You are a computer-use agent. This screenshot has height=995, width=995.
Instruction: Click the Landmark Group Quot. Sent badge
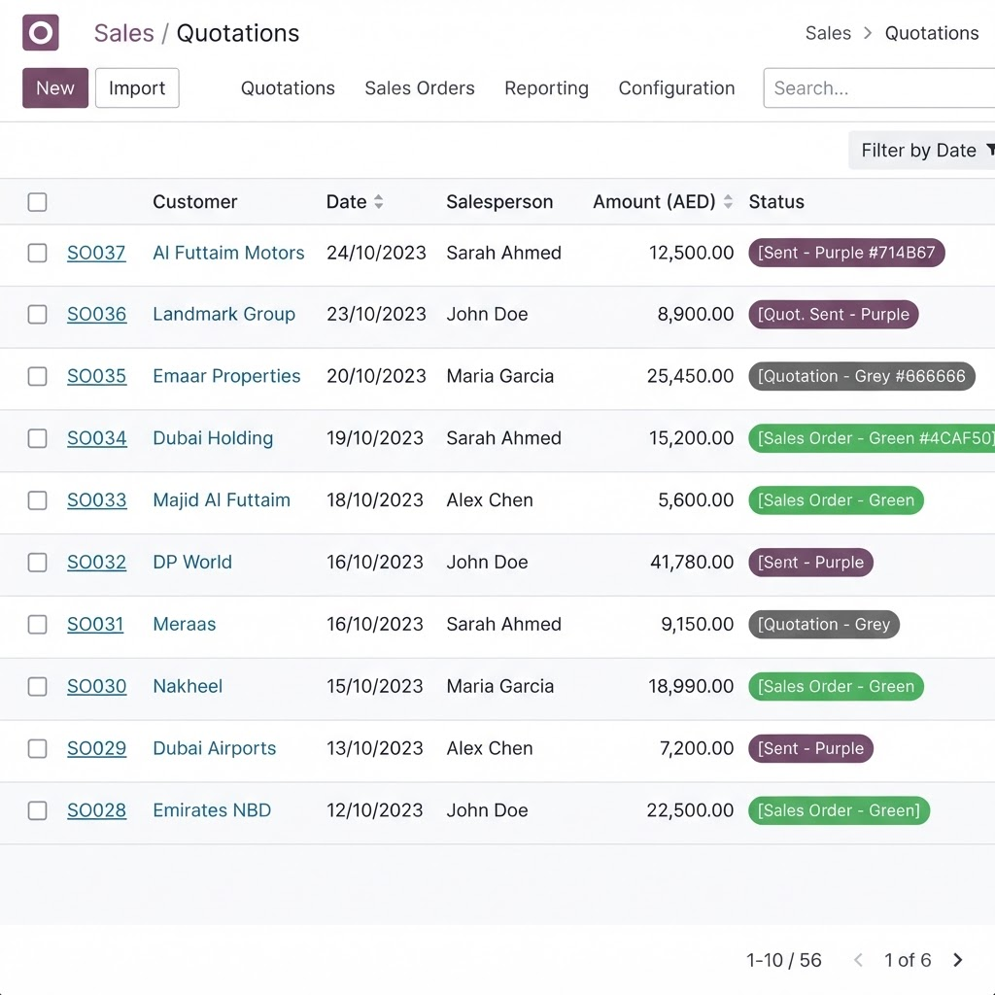pyautogui.click(x=833, y=314)
